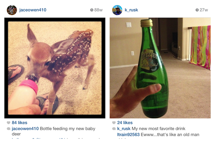Visit k_rusk username in the post header

pos(132,10)
